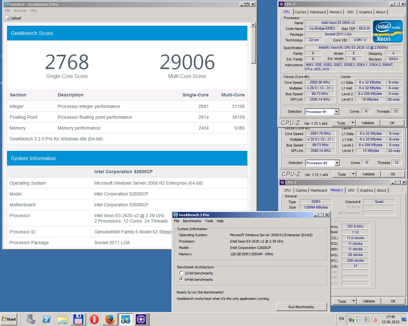Click the Upload icon in Geekbench toolbar
Image resolution: width=408 pixels, height=326 pixels.
coord(7,18)
